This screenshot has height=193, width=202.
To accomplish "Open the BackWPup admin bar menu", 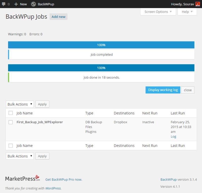I will pyautogui.click(x=43, y=4).
